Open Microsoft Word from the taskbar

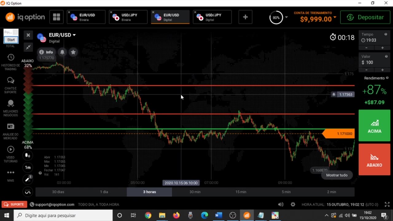point(218,215)
